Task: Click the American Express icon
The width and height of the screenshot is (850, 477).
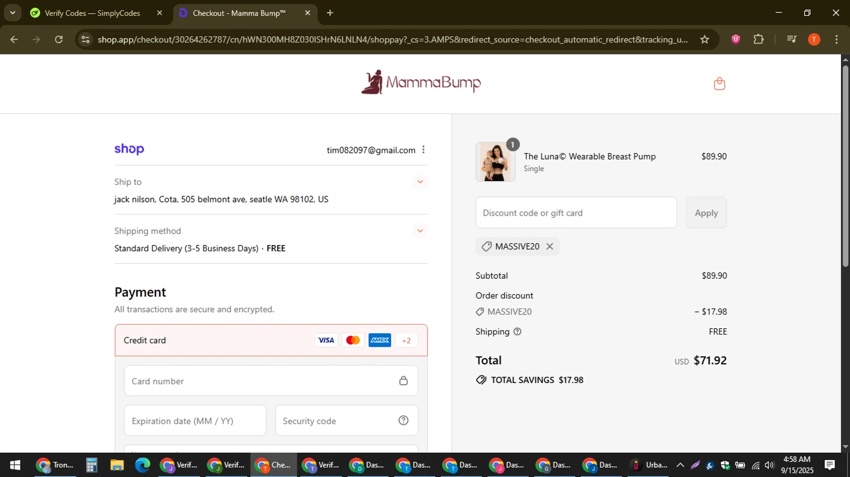Action: 380,340
